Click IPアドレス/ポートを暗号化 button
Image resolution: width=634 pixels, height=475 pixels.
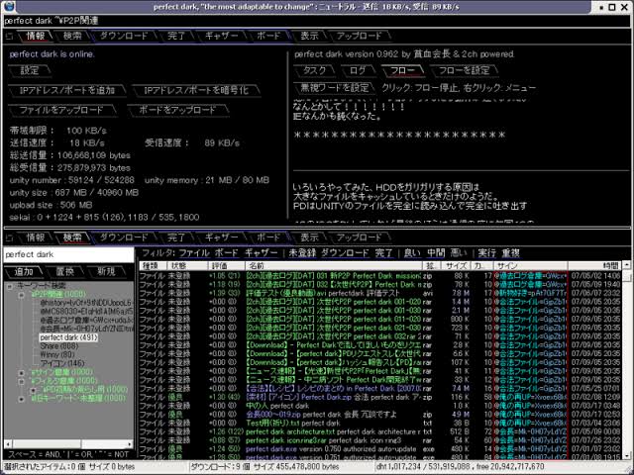[196, 90]
